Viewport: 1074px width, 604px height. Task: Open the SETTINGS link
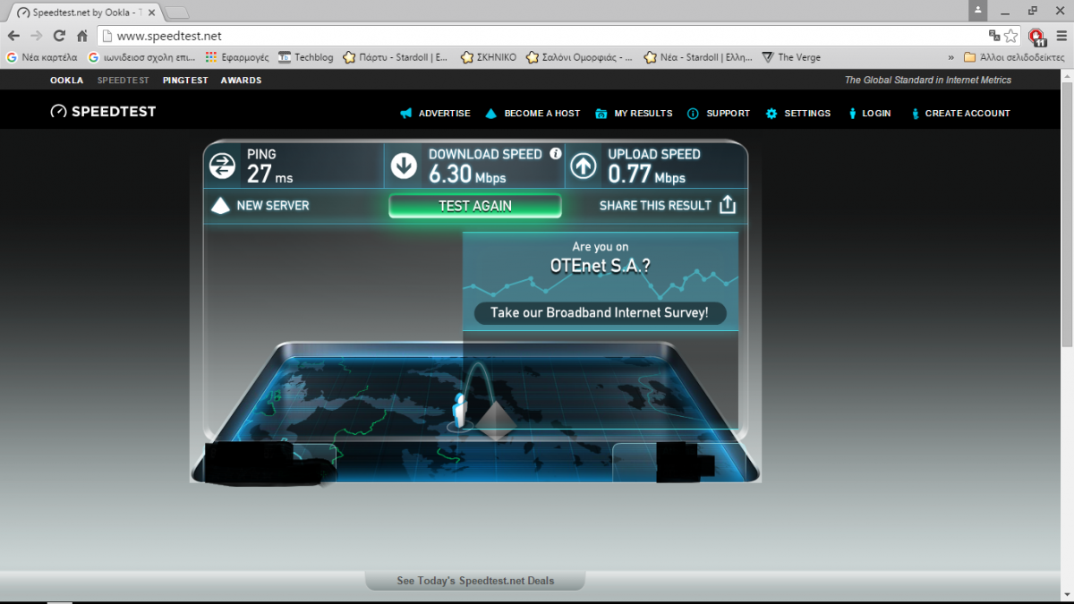coord(807,114)
